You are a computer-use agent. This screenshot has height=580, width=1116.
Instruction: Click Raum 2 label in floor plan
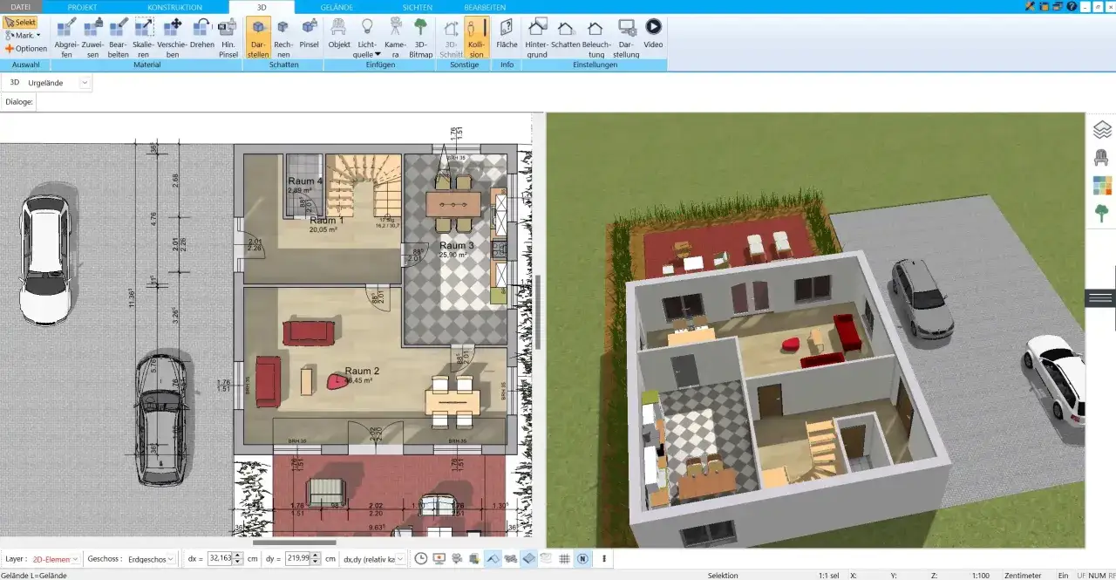(x=362, y=371)
